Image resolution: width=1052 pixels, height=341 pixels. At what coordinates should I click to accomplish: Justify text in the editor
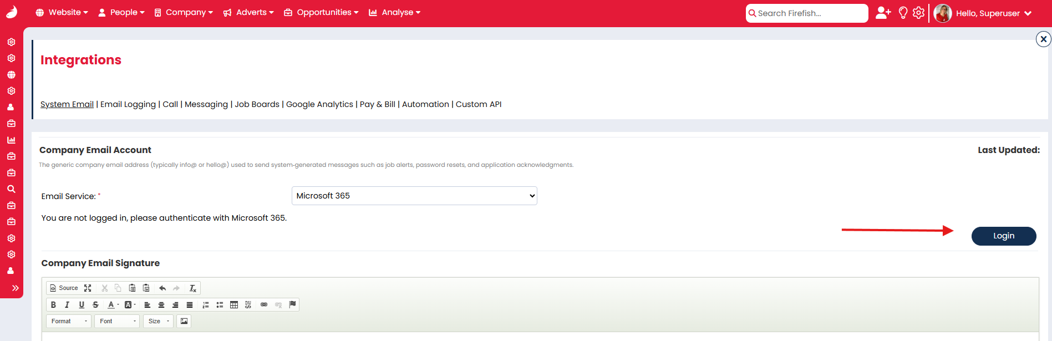(190, 304)
